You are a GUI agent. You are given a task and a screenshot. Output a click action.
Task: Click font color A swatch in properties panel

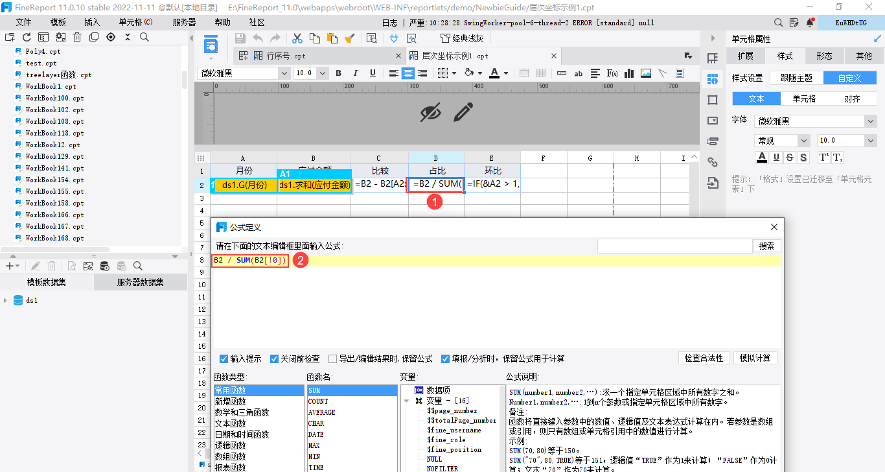coord(761,158)
